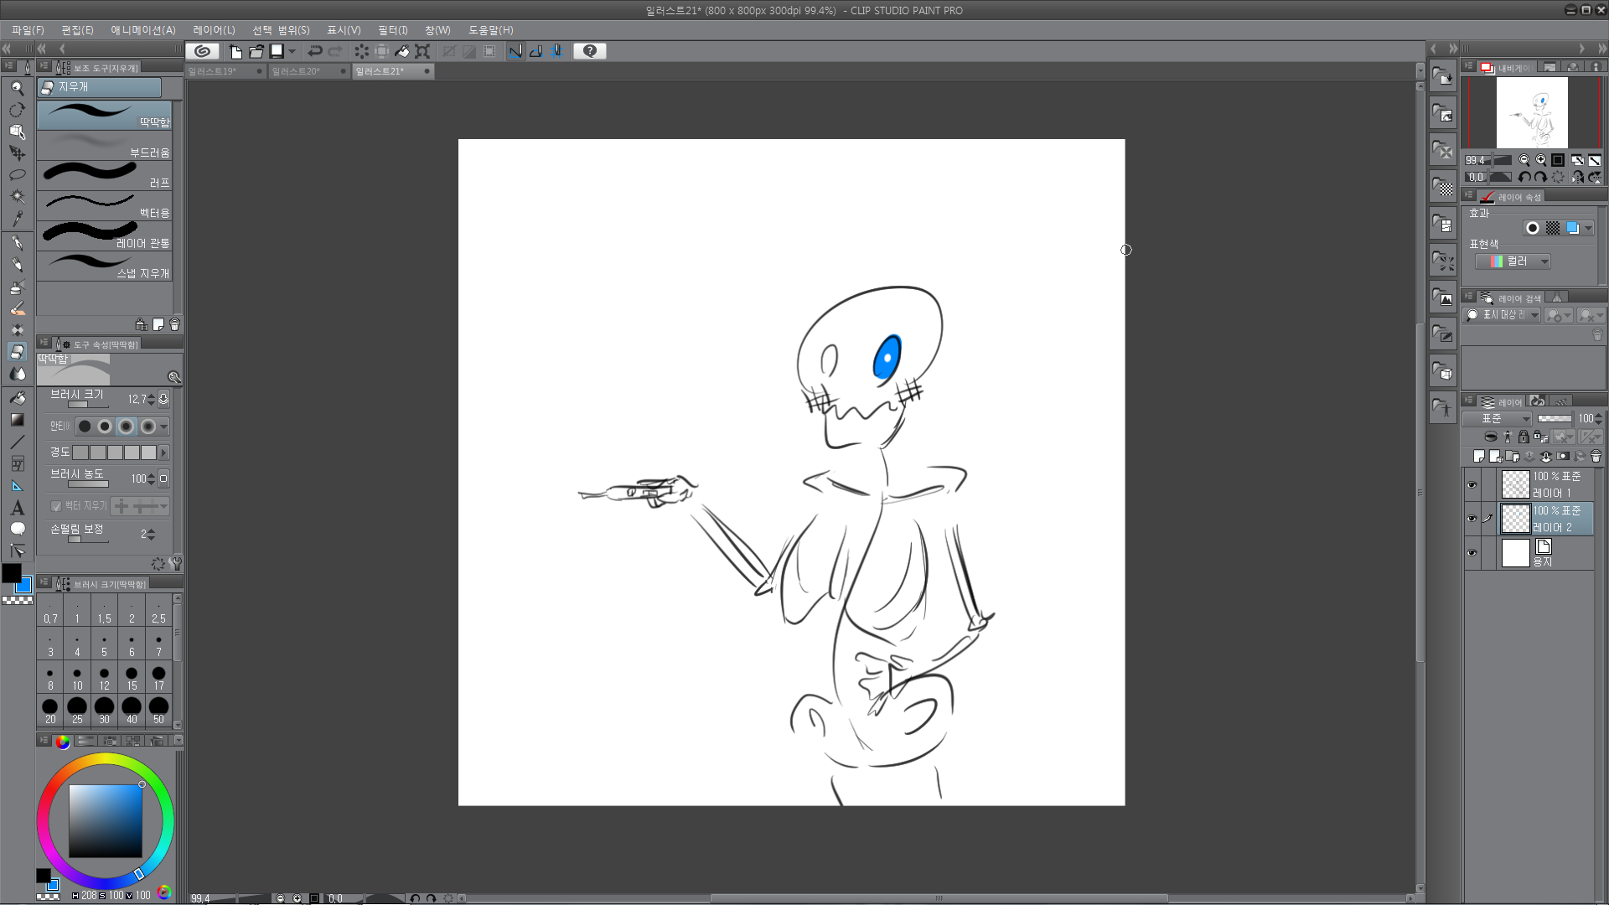The height and width of the screenshot is (905, 1609).
Task: Adjust the 브러시 크기 size slider
Action: [x=89, y=405]
